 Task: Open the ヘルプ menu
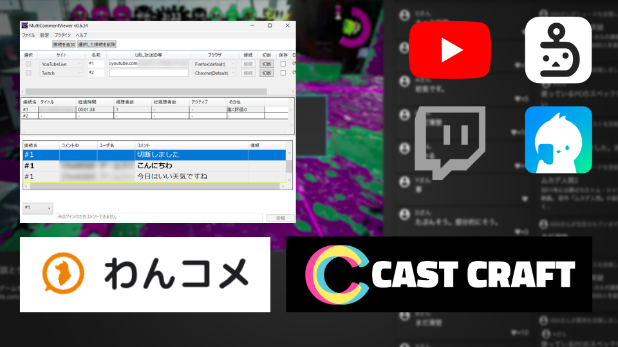81,35
